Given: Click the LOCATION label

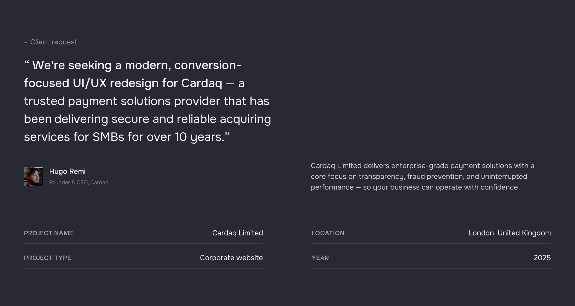Looking at the screenshot, I should coord(328,233).
